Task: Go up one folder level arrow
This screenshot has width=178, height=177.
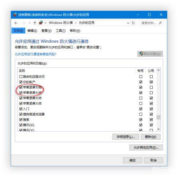Action: click(x=35, y=23)
